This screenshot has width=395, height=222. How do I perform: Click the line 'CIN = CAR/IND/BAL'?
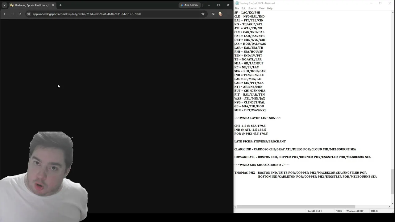point(249,32)
